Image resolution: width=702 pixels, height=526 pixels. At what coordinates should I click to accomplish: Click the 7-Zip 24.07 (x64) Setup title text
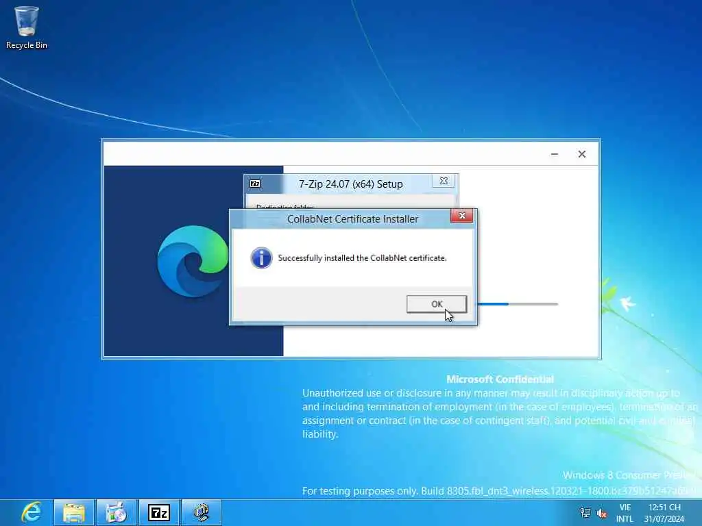click(x=350, y=184)
